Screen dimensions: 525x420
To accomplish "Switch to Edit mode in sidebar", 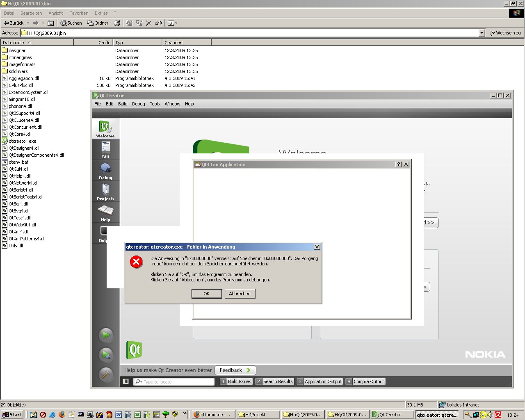I will [105, 150].
